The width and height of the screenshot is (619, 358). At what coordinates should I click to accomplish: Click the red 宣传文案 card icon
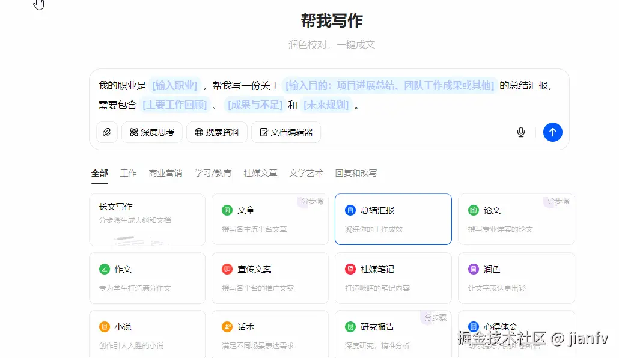[x=227, y=269]
